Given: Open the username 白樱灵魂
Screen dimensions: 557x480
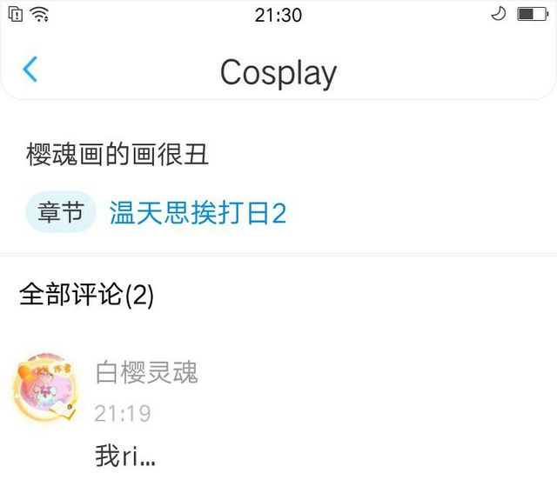Looking at the screenshot, I should (x=147, y=372).
